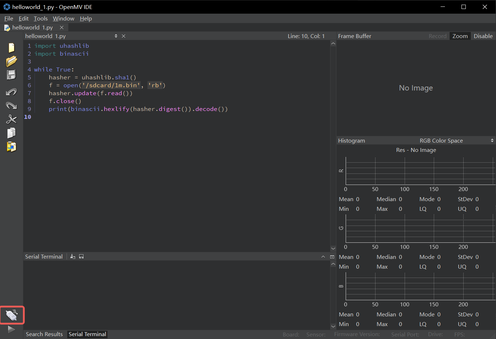The width and height of the screenshot is (496, 339).
Task: Toggle Zoom in the Frame Buffer panel
Action: click(460, 36)
